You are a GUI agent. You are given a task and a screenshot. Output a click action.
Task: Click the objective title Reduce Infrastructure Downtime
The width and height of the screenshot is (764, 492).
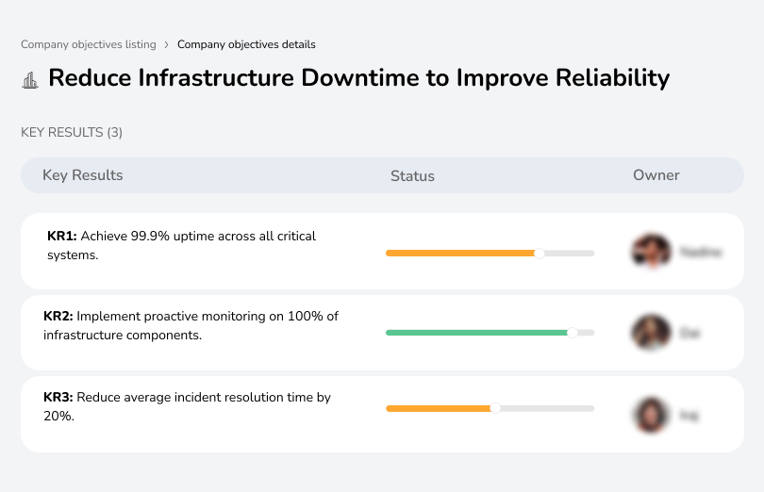pos(358,78)
